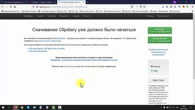This screenshot has height=110, width=195.
Task: Click the shopping cart extension icon
Action: coord(179,7)
